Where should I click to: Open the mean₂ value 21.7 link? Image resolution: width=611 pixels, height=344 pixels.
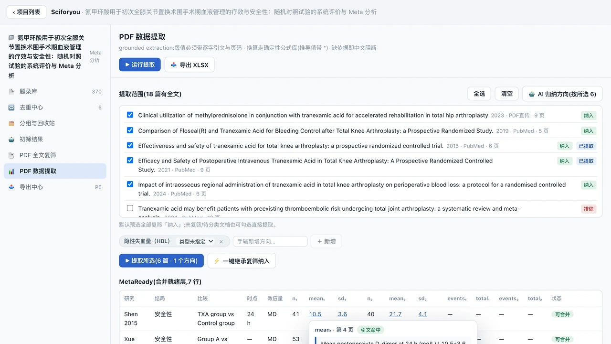(x=395, y=314)
